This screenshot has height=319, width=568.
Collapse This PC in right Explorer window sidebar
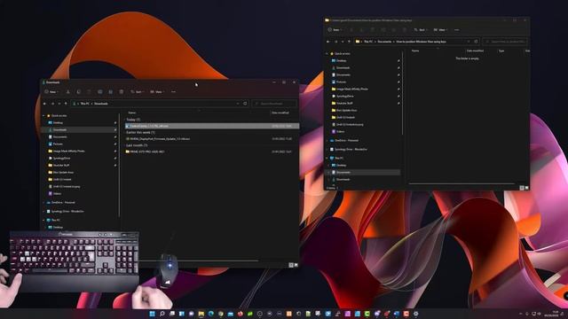click(327, 159)
